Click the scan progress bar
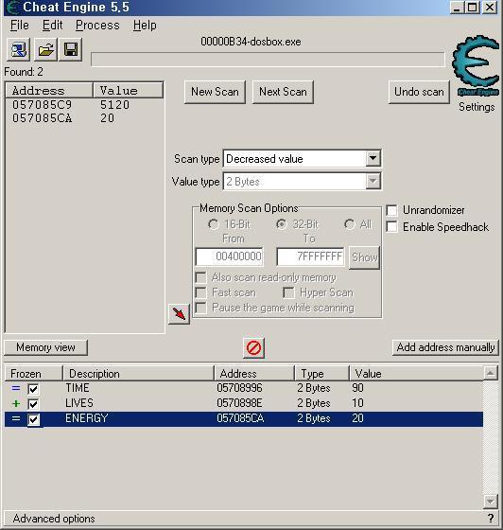This screenshot has width=503, height=530. [268, 60]
